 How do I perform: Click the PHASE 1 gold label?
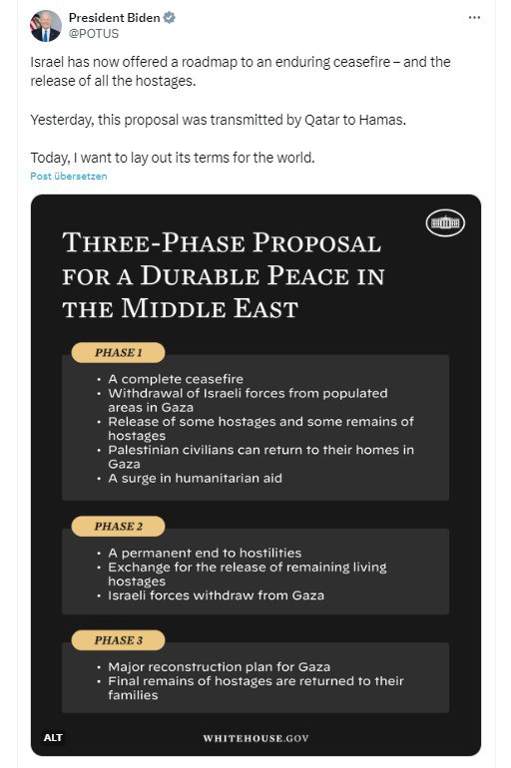tap(118, 353)
